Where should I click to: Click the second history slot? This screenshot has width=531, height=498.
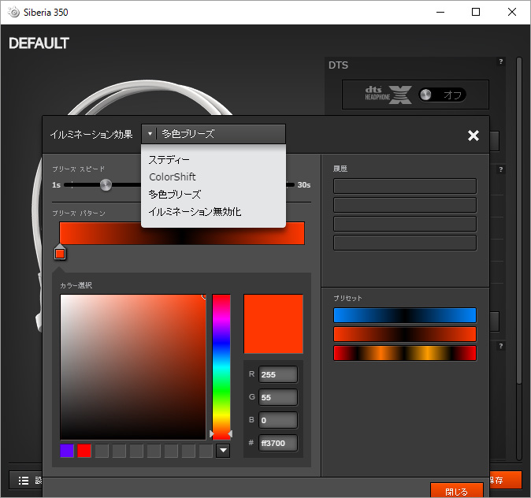point(405,205)
